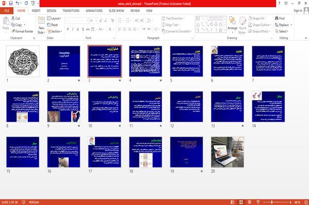Screen dimensions: 309x205
Task: Open the FILE menu tab
Action: pos(7,11)
